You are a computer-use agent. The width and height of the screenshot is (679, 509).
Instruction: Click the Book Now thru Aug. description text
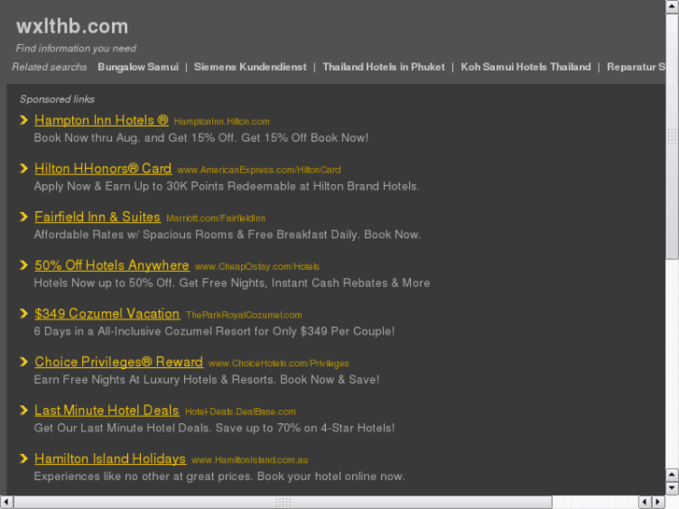tap(202, 138)
